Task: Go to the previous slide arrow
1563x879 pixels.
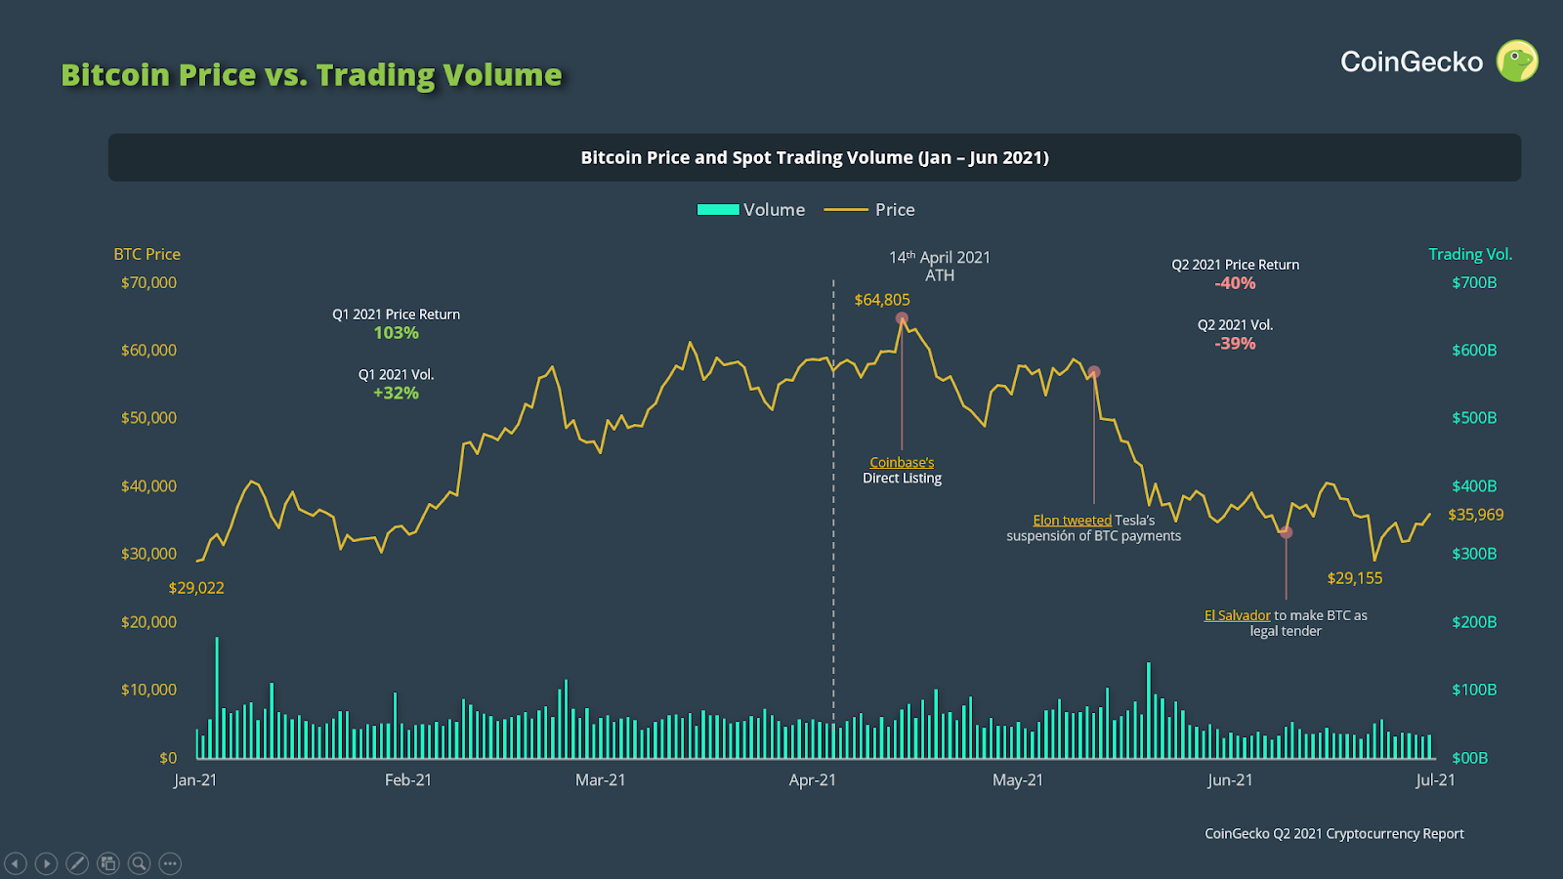Action: tap(16, 863)
